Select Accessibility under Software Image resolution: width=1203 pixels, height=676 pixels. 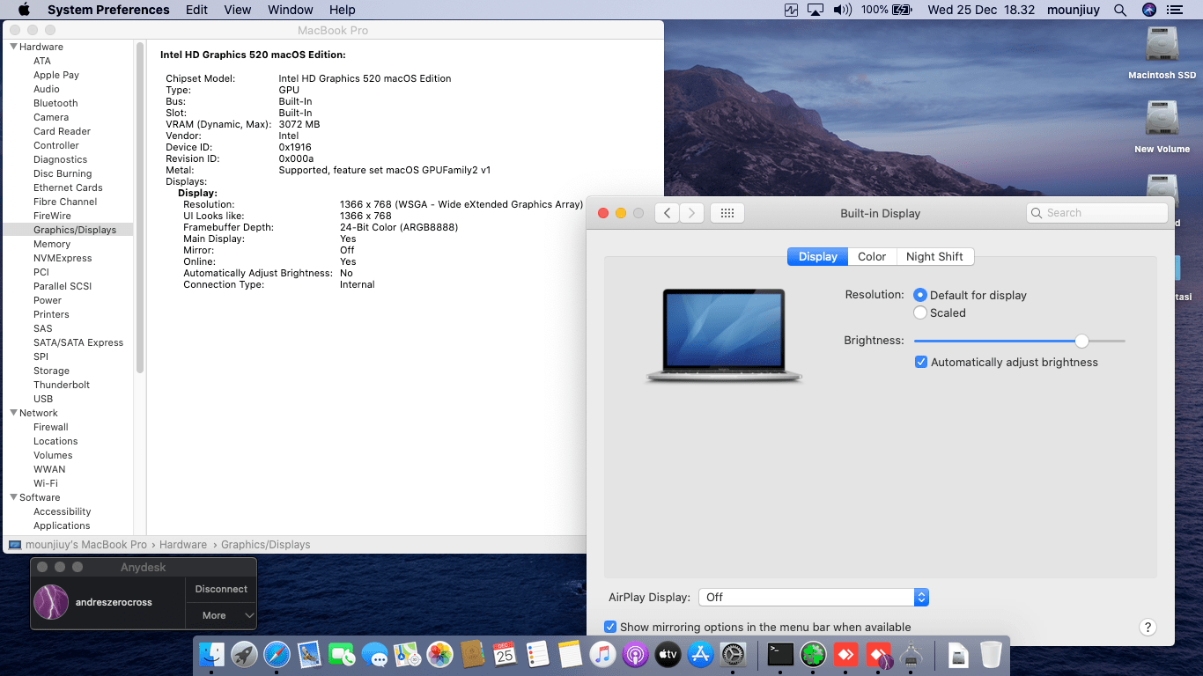pyautogui.click(x=63, y=511)
